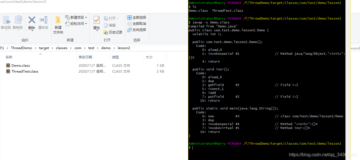Click the "5: iconst_1" bytecode line
360x160 pixels.
pyautogui.click(x=213, y=89)
